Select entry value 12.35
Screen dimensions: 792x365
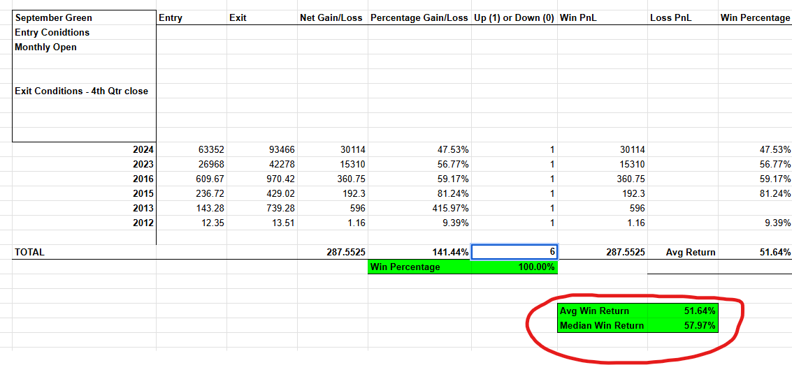point(192,223)
